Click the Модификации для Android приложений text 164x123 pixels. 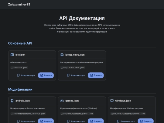click(x=28, y=108)
